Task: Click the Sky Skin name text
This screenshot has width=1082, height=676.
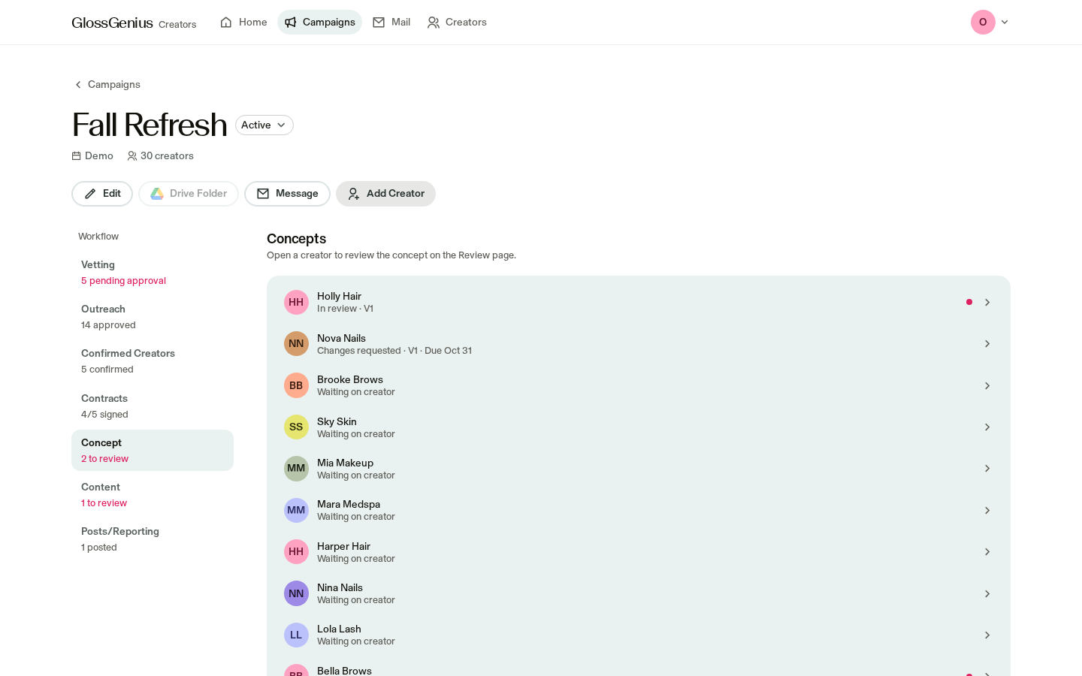Action: point(337,422)
